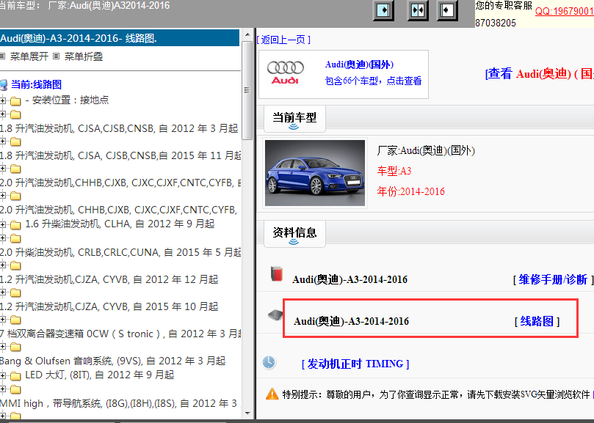594x423 pixels.
Task: Click the 菜单折叠 collapse-all icon
Action: [57, 56]
